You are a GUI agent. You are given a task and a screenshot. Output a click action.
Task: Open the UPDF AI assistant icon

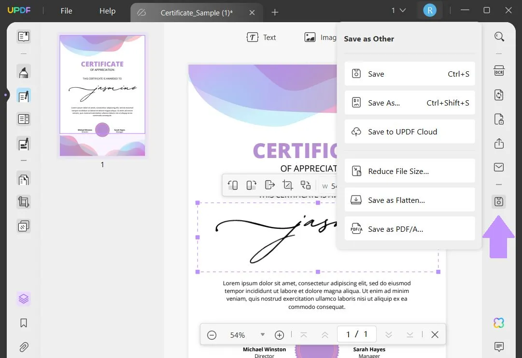tap(499, 322)
